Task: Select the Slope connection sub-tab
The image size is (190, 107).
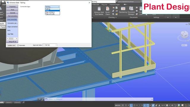Action: pos(12,27)
